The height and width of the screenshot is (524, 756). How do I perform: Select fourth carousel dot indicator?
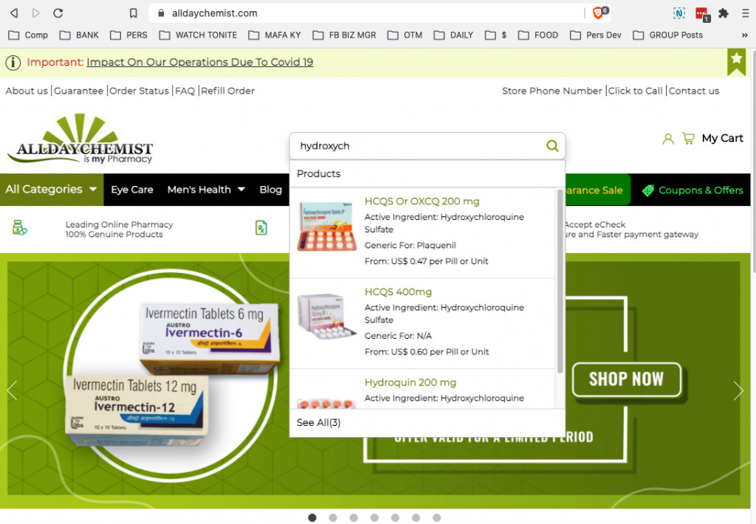tap(374, 517)
